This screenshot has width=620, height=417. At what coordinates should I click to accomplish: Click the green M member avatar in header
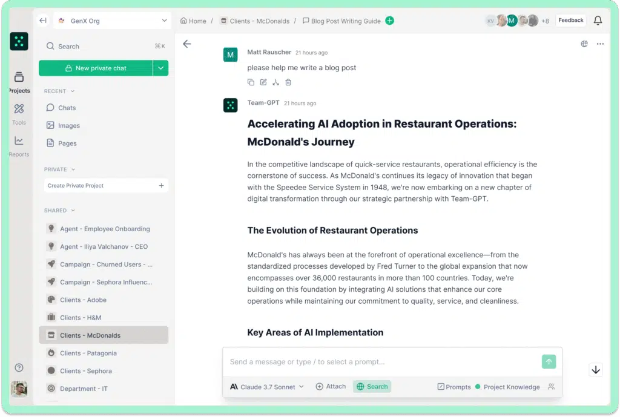coord(512,21)
